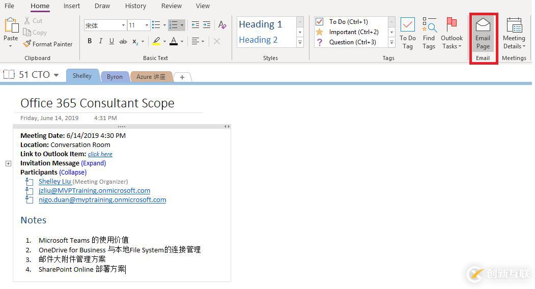Apply the font color swatch
This screenshot has width=535, height=289.
pyautogui.click(x=174, y=41)
